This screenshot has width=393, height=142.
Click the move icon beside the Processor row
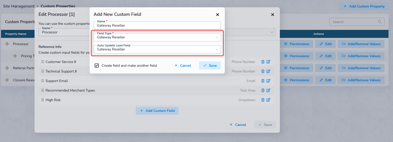point(7,44)
